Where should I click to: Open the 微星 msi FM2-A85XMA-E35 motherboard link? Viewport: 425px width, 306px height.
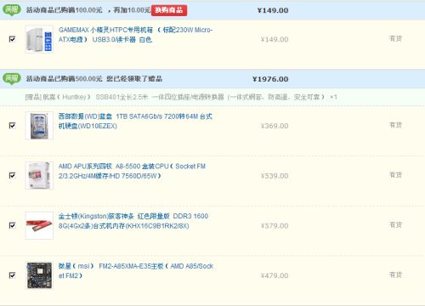coord(136,271)
